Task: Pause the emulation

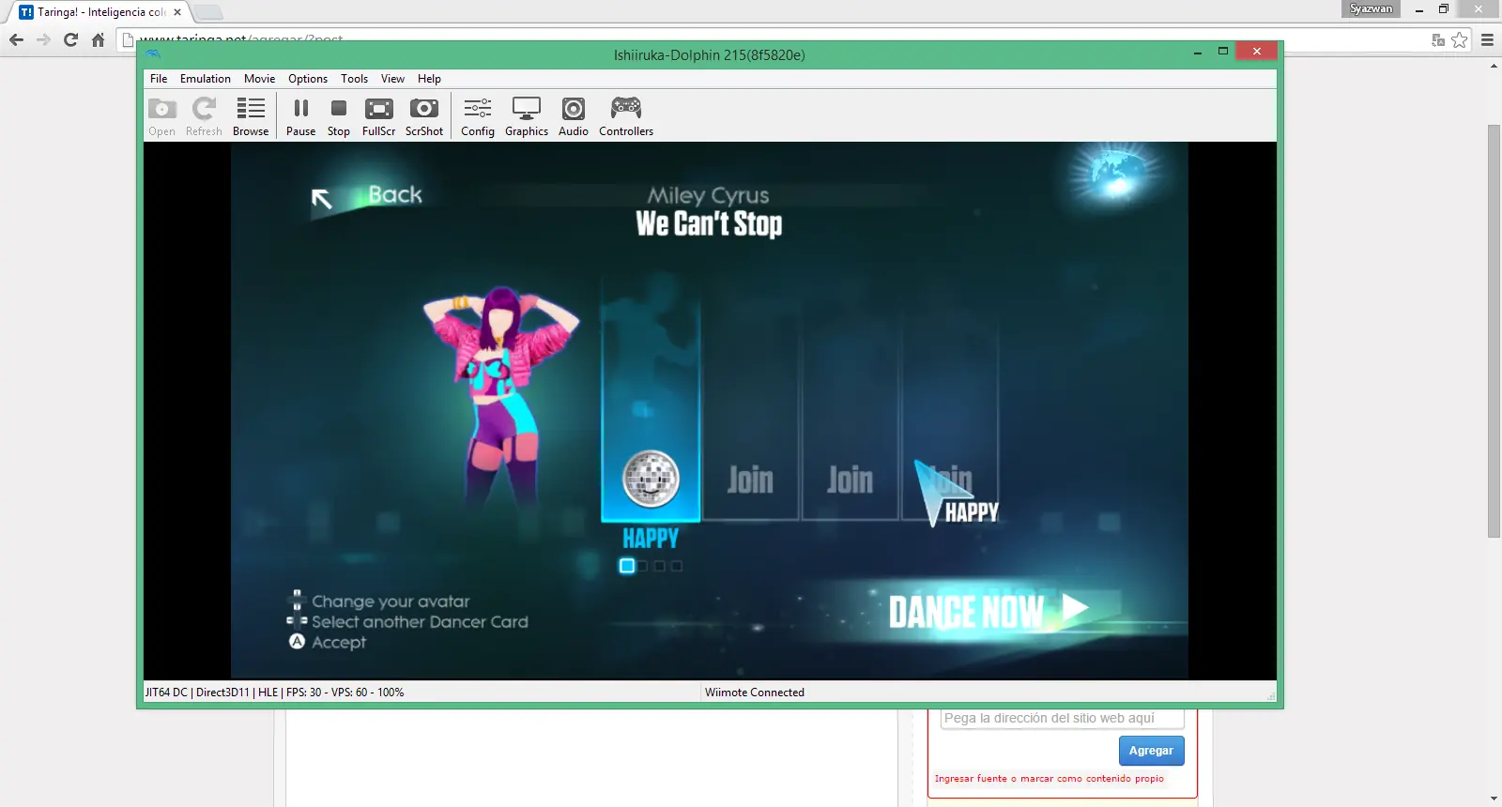Action: click(x=300, y=117)
